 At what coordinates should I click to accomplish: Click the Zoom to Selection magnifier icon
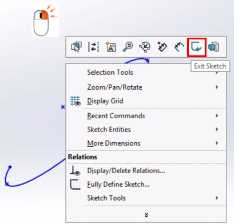pos(128,47)
